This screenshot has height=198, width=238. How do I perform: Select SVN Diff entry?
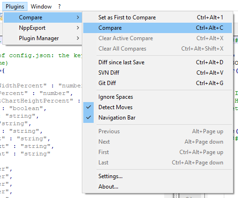click(x=158, y=73)
